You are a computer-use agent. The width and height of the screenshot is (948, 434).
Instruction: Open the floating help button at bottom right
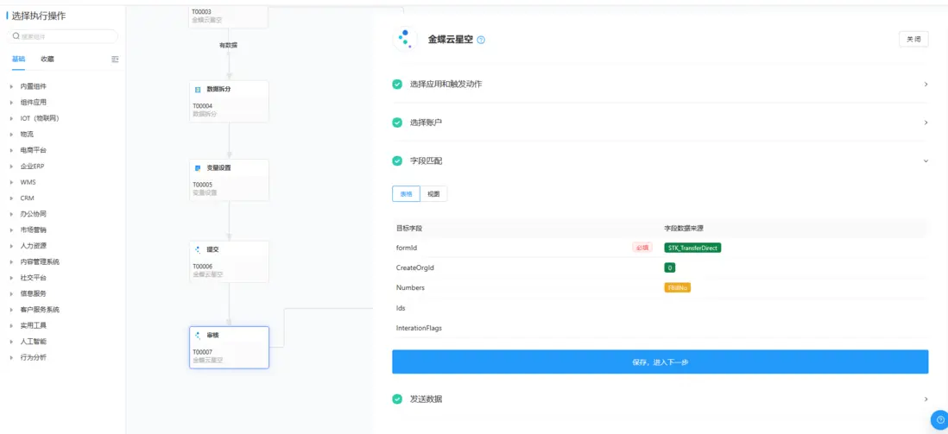click(940, 418)
